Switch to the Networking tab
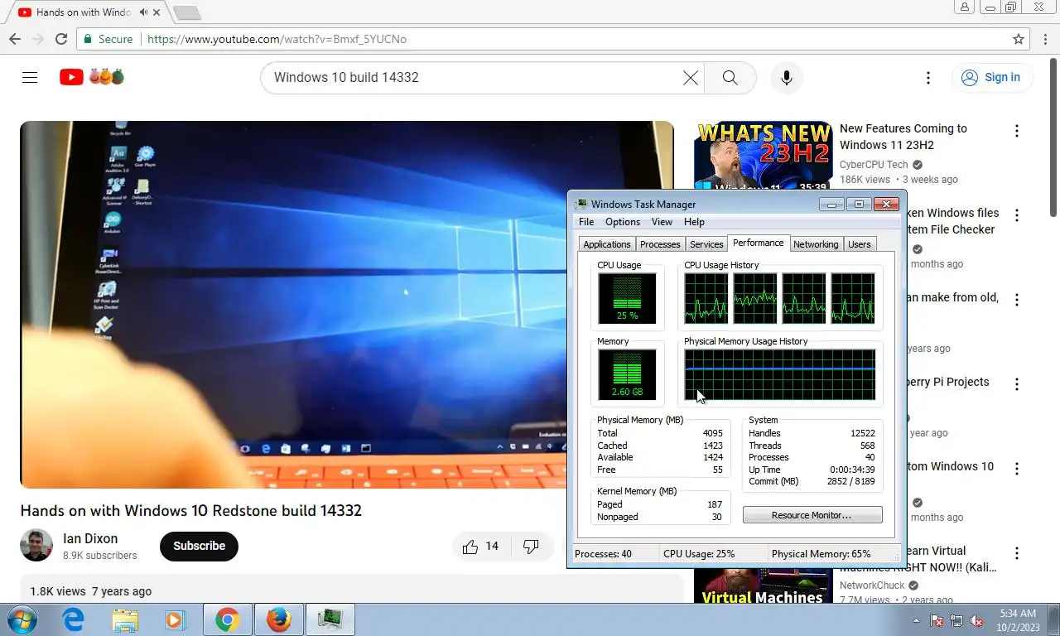The width and height of the screenshot is (1060, 636). pyautogui.click(x=816, y=244)
